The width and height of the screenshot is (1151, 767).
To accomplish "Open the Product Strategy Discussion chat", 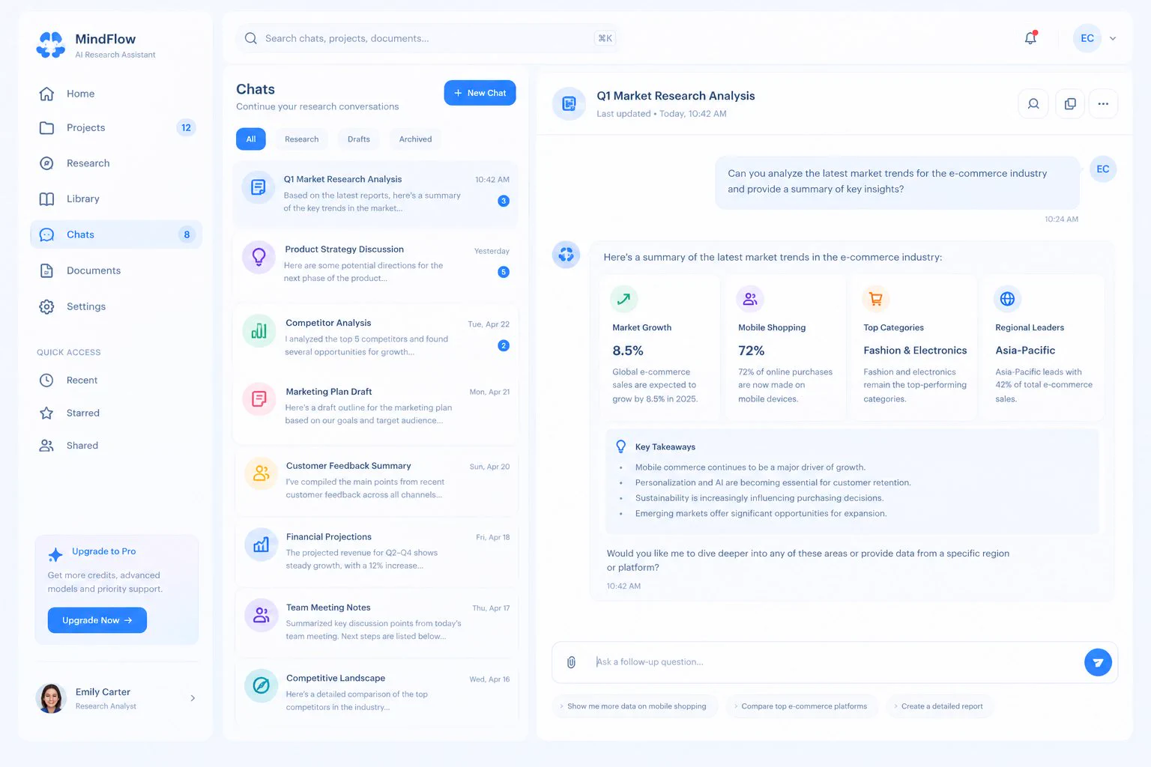I will click(x=375, y=264).
